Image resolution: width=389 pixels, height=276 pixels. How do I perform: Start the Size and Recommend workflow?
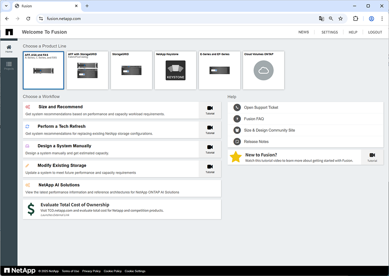pos(111,110)
